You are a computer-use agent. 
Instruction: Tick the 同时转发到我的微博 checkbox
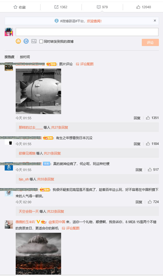[41, 42]
